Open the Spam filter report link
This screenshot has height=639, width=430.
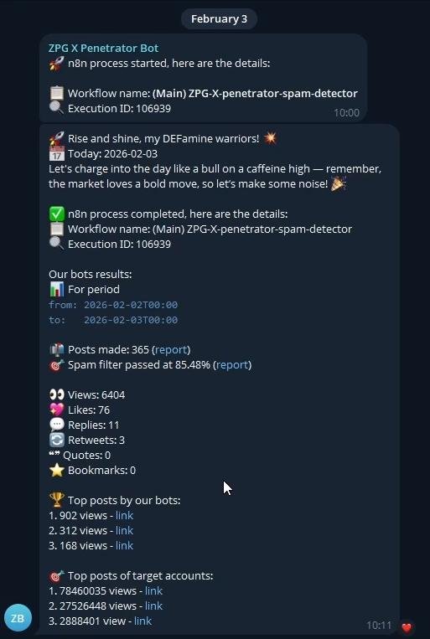(x=232, y=365)
